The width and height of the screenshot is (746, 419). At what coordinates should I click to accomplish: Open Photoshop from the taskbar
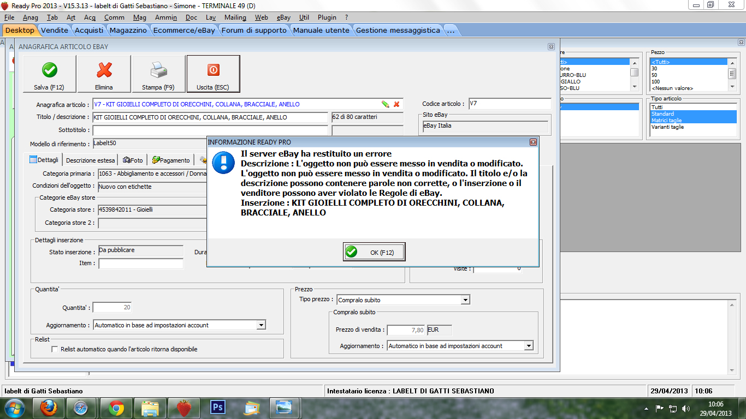click(218, 408)
